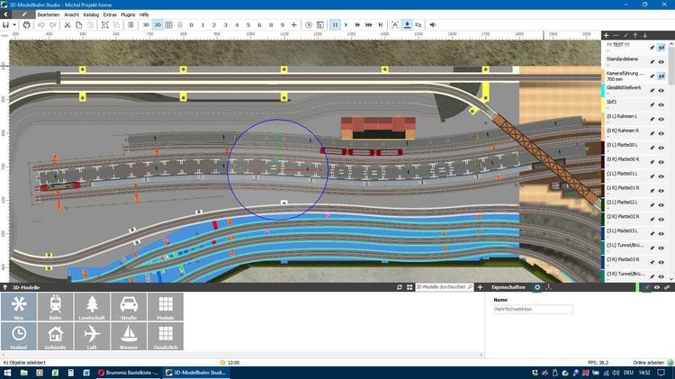Toggle visibility of '!!! TEST !!!' layer
The height and width of the screenshot is (379, 675).
(x=661, y=48)
